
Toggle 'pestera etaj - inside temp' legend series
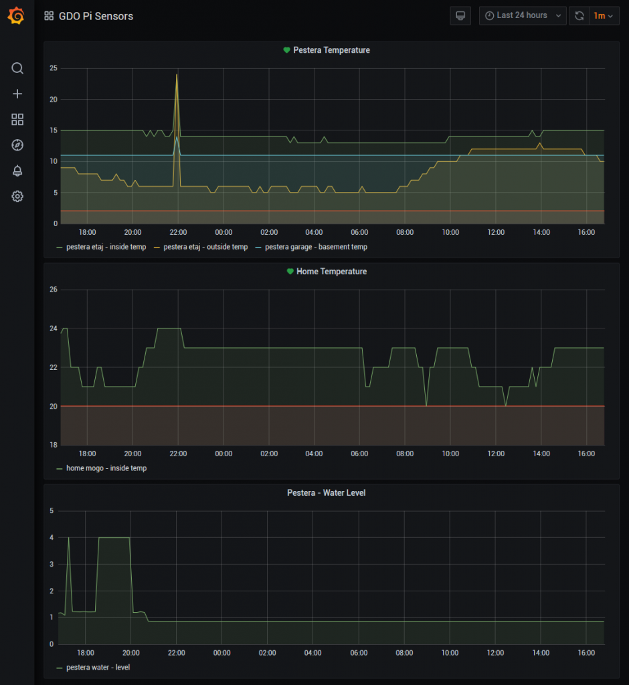[x=106, y=247]
